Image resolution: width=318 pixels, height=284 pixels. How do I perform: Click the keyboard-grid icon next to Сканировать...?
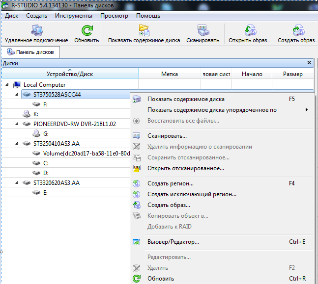pyautogui.click(x=137, y=136)
